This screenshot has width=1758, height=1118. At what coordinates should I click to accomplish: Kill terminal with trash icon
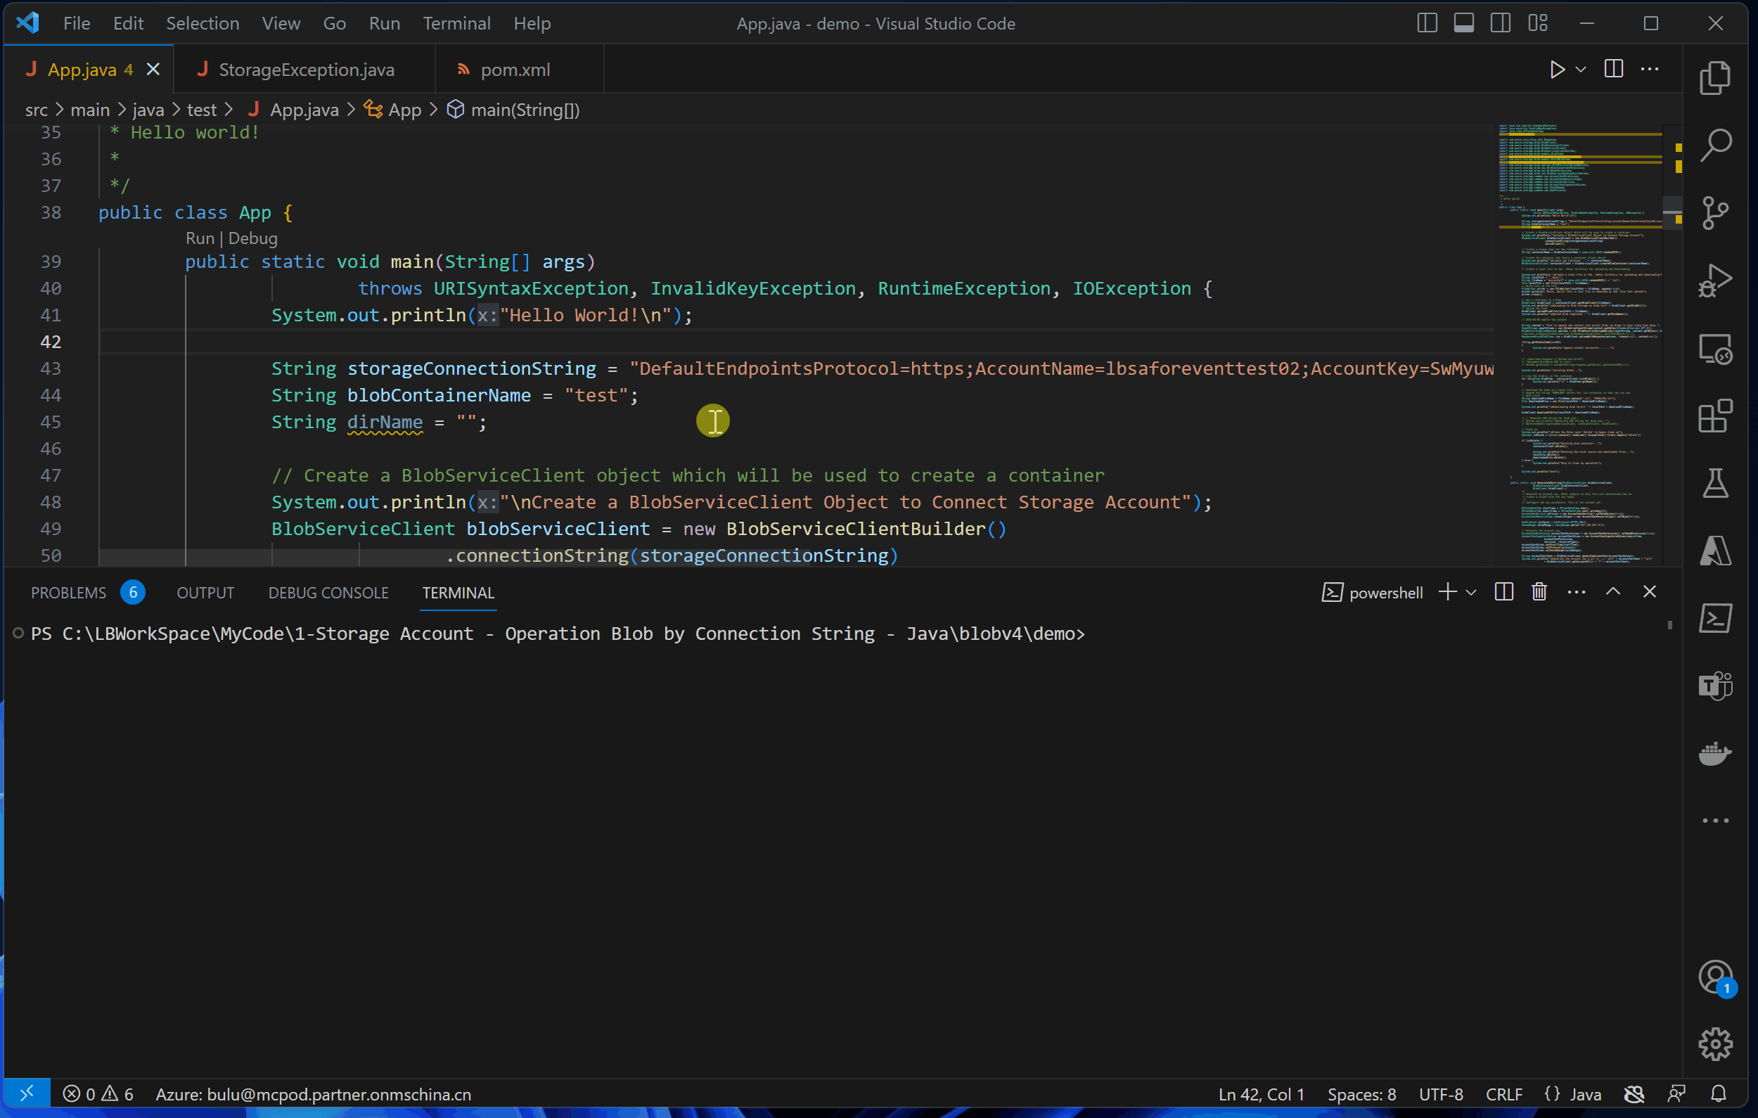pyautogui.click(x=1539, y=592)
